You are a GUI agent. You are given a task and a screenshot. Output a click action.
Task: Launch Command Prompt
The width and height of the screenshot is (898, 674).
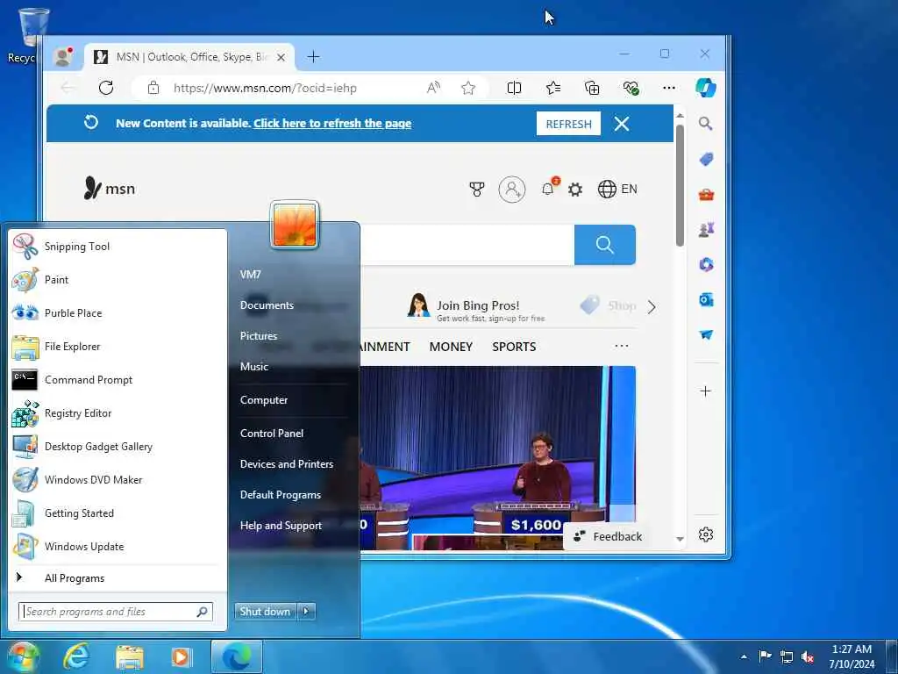point(118,379)
